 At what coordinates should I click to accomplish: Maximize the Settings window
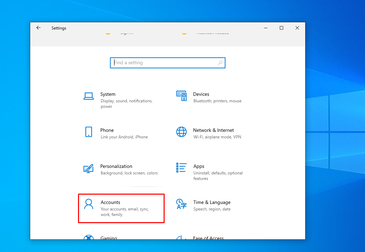[281, 28]
